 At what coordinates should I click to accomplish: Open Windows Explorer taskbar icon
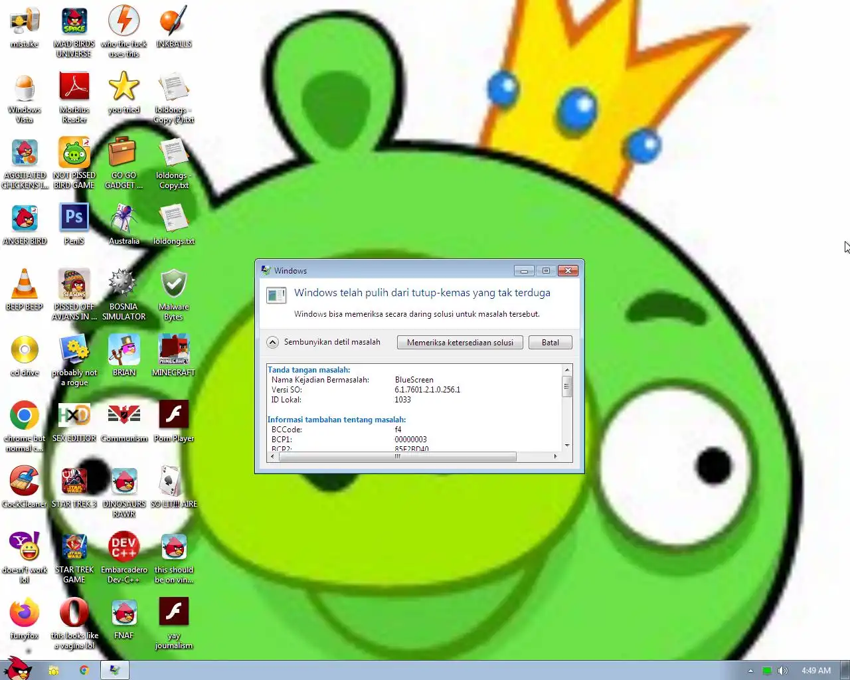(x=54, y=671)
